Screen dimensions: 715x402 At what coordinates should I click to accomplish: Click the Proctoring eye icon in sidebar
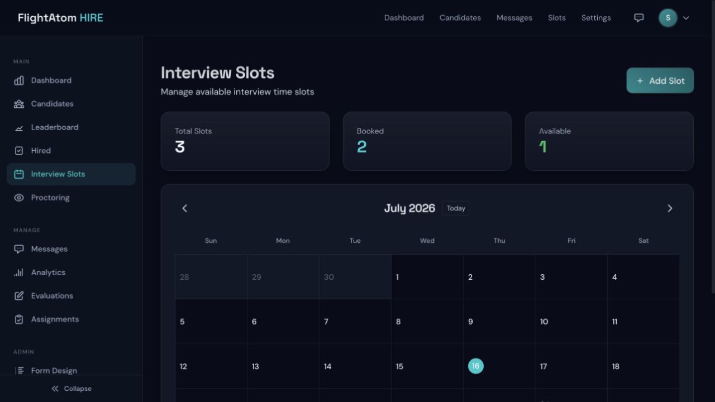click(19, 198)
